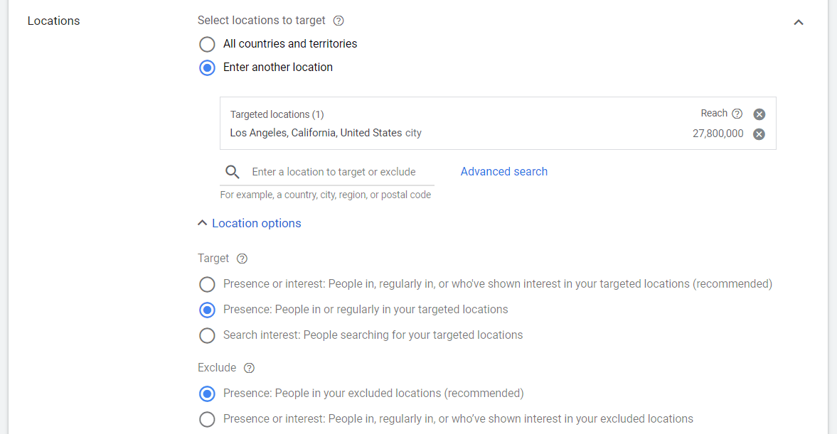
Task: Click the 27,800,000 reach value
Action: pyautogui.click(x=718, y=134)
